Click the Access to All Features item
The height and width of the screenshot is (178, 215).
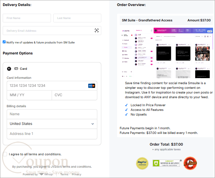coord(147,110)
